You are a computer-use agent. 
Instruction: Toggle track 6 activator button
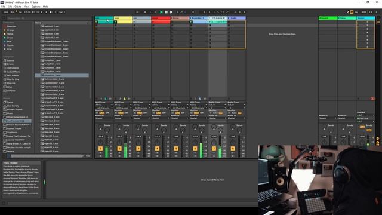(195, 149)
